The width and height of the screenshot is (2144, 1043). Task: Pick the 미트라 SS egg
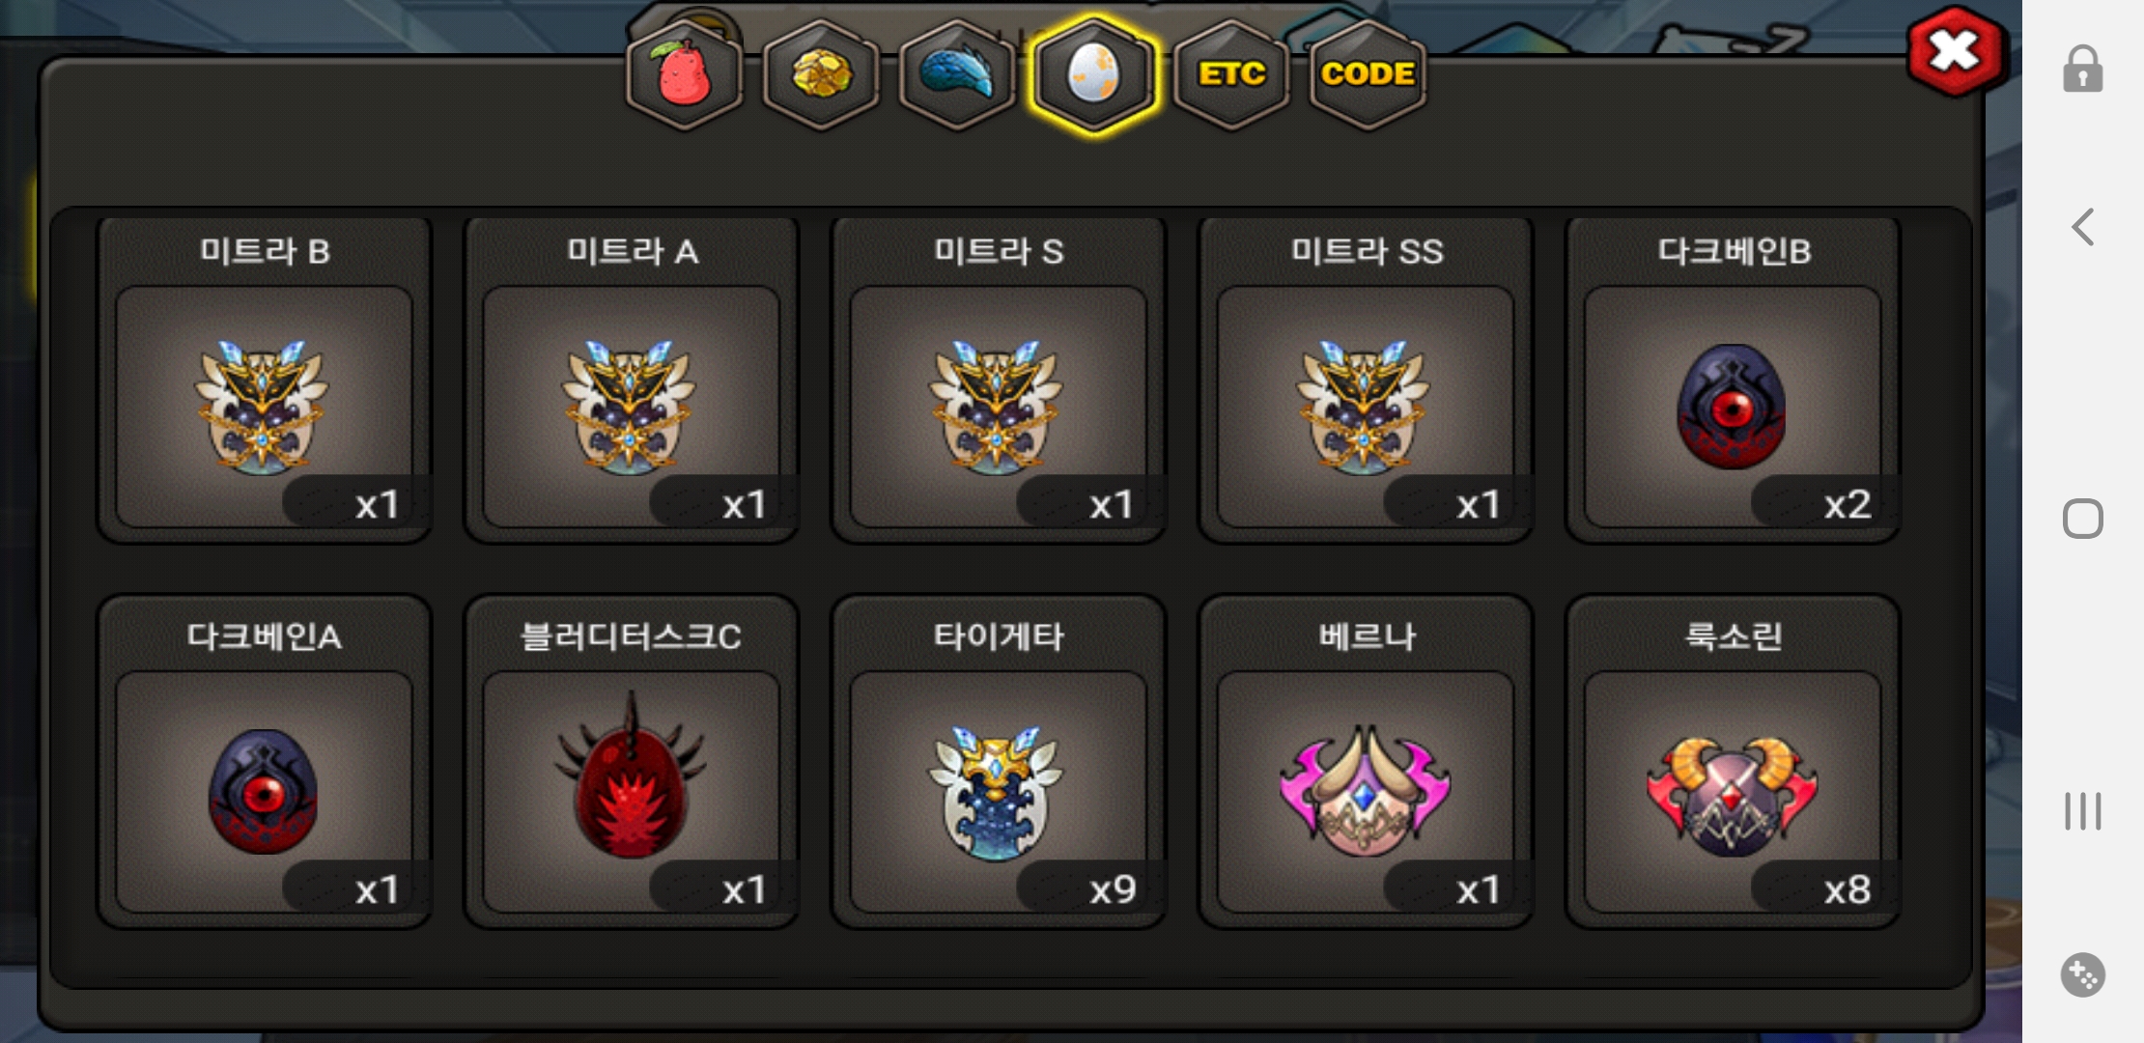tap(1365, 380)
